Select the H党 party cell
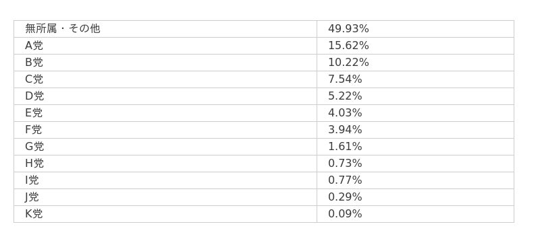Image resolution: width=540 pixels, height=243 pixels. (165, 164)
